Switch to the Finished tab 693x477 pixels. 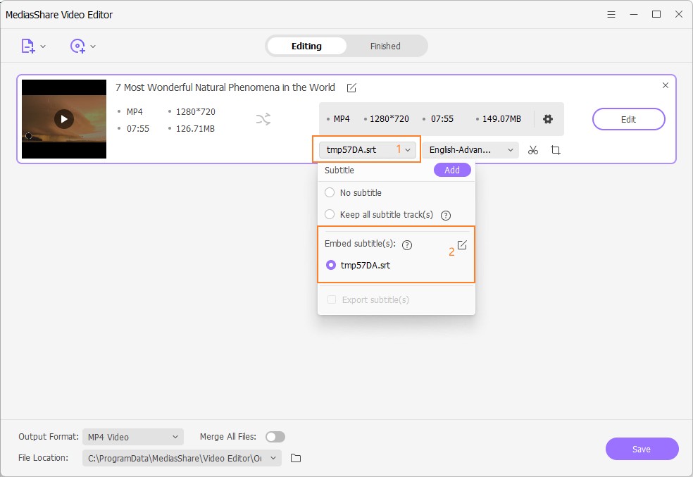click(x=385, y=47)
